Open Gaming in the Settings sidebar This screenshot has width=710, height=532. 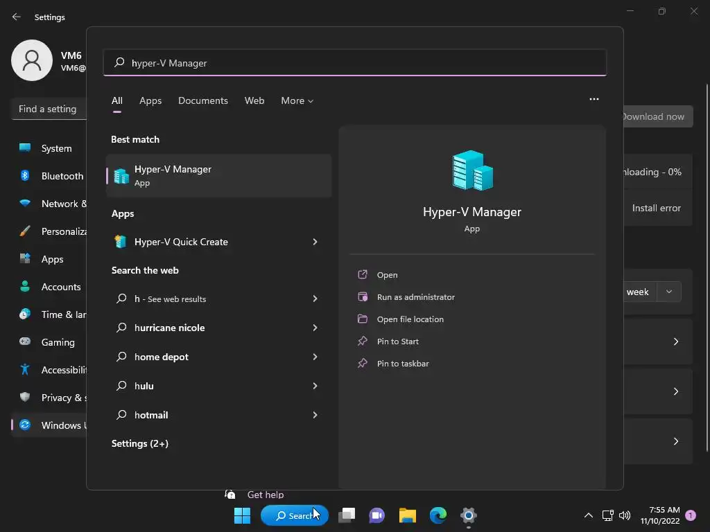tap(49, 342)
